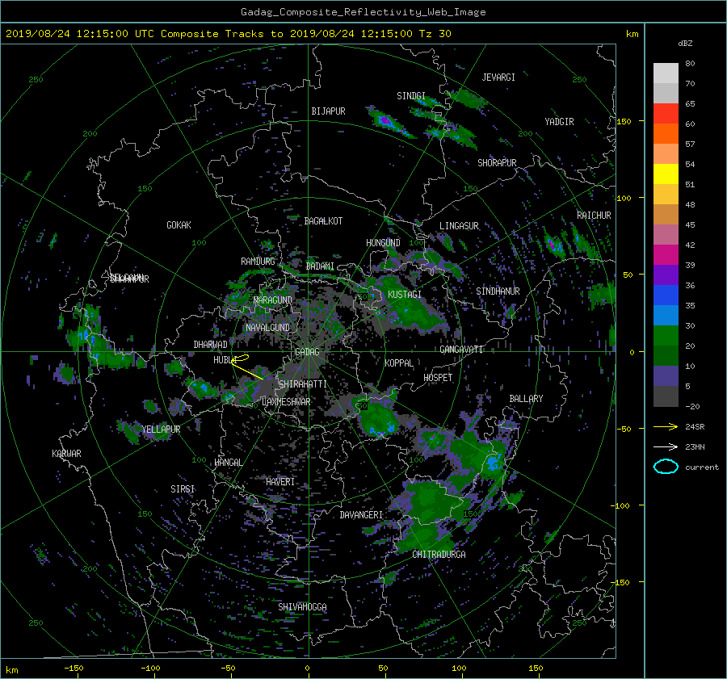Pick the white 80 dBZ color swatch
The image size is (727, 679).
[x=666, y=73]
